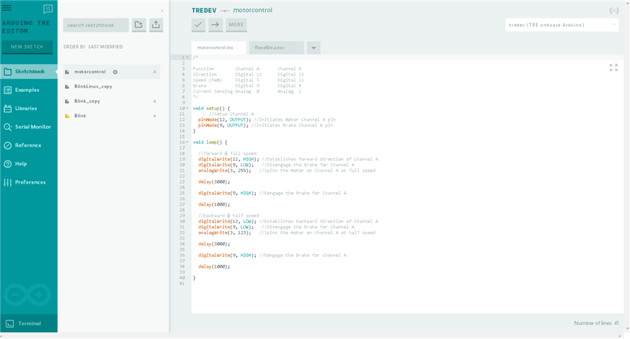Image resolution: width=630 pixels, height=339 pixels.
Task: Create a new folder in the sketchbook
Action: [139, 25]
